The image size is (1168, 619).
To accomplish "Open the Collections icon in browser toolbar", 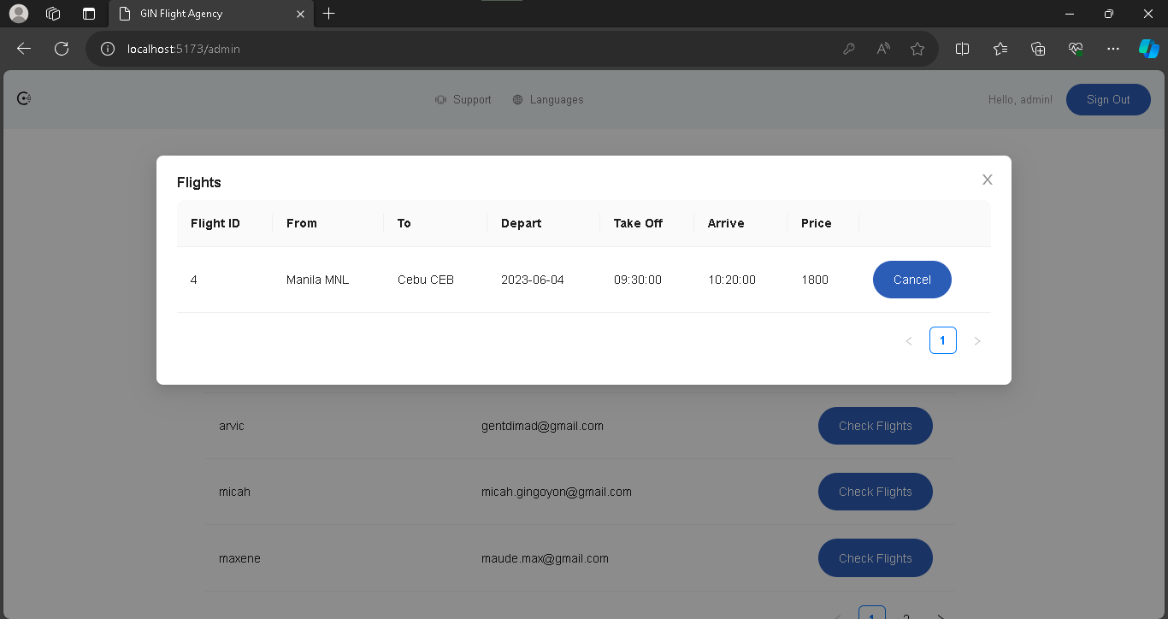I will pyautogui.click(x=1038, y=49).
